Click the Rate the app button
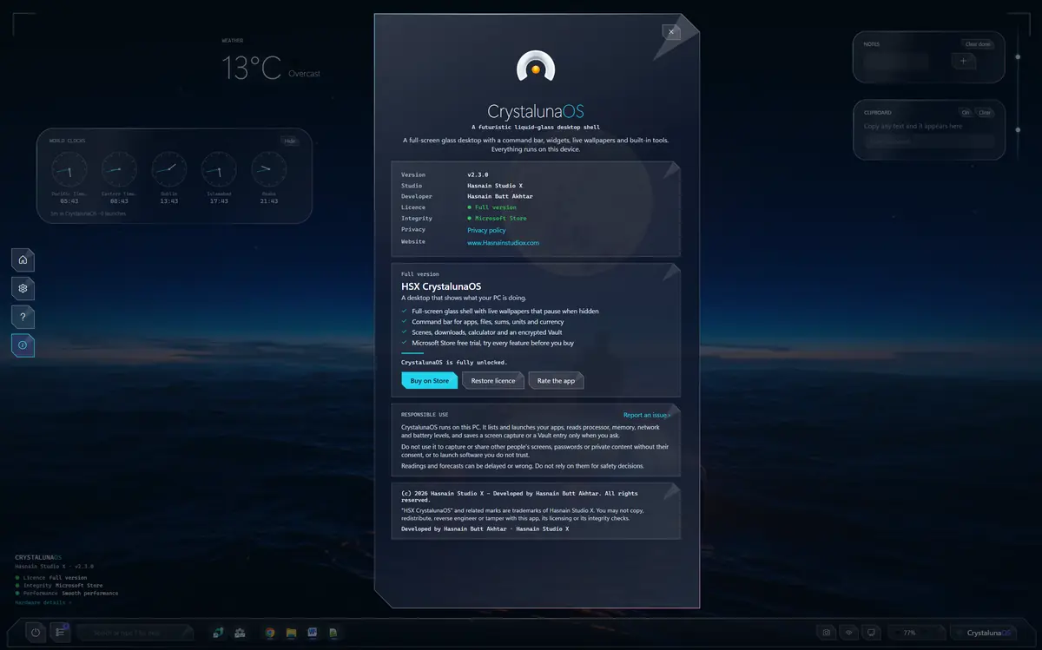 [557, 380]
